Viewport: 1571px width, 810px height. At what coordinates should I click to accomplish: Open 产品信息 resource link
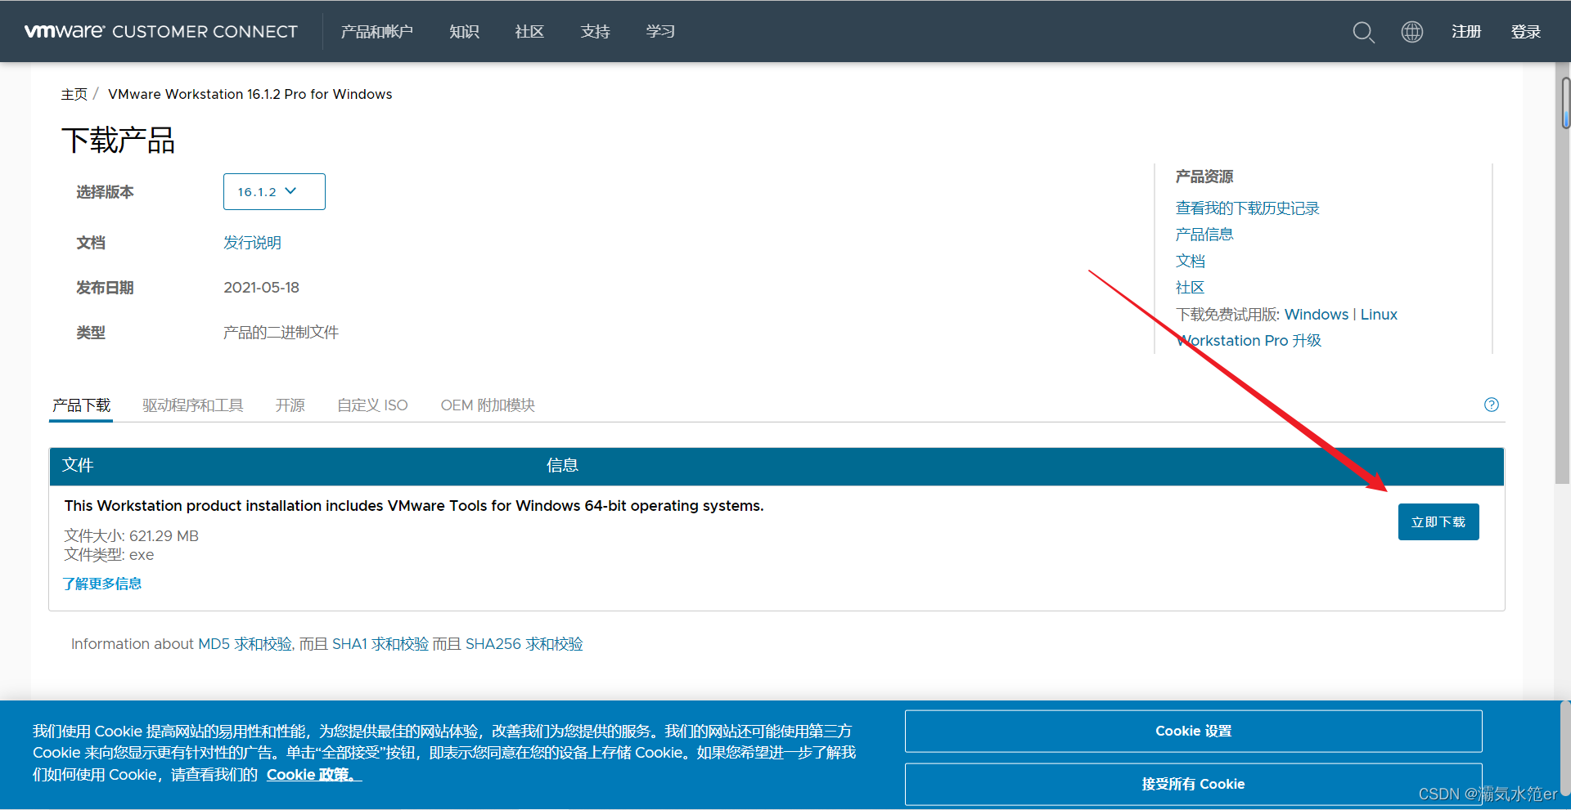point(1204,235)
